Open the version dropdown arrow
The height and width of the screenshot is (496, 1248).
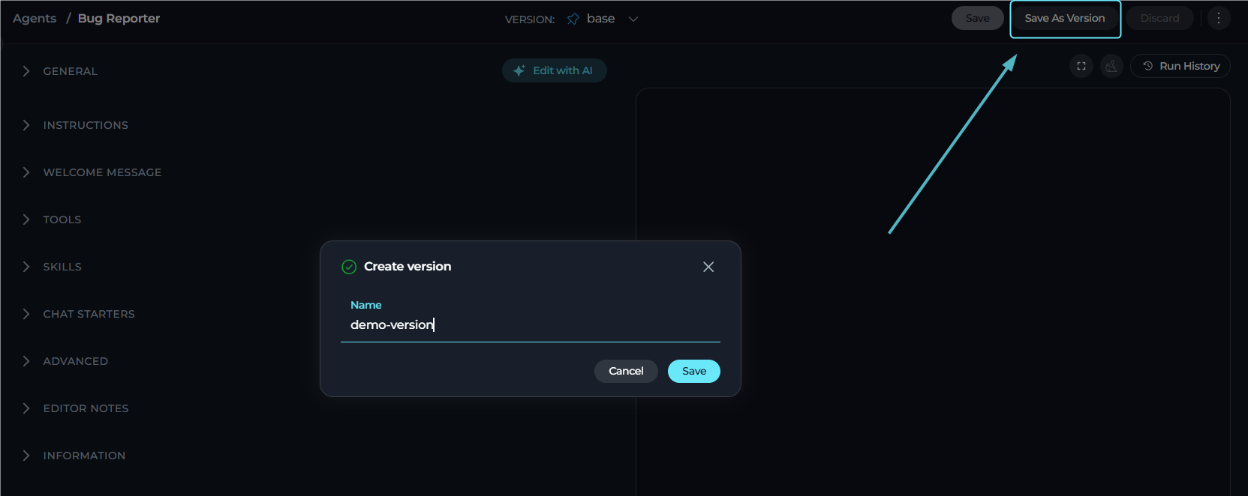click(633, 19)
